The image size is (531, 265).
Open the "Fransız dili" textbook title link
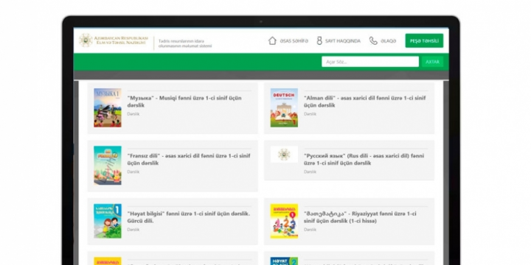[x=189, y=159]
